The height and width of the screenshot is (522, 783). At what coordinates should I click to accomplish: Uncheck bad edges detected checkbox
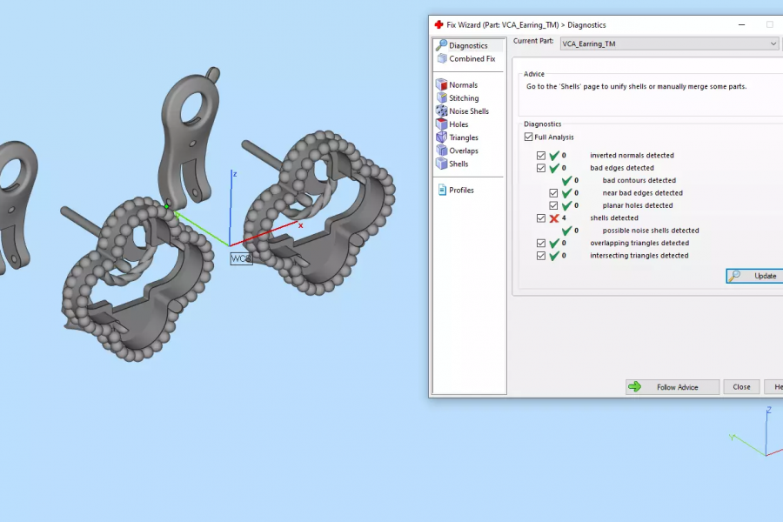click(x=541, y=168)
